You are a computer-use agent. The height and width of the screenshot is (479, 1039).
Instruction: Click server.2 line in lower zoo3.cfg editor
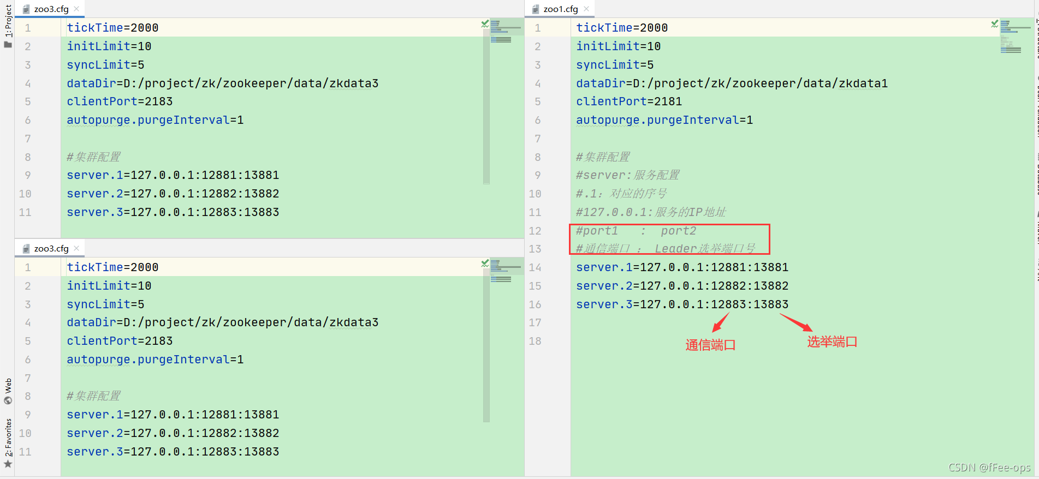click(173, 433)
